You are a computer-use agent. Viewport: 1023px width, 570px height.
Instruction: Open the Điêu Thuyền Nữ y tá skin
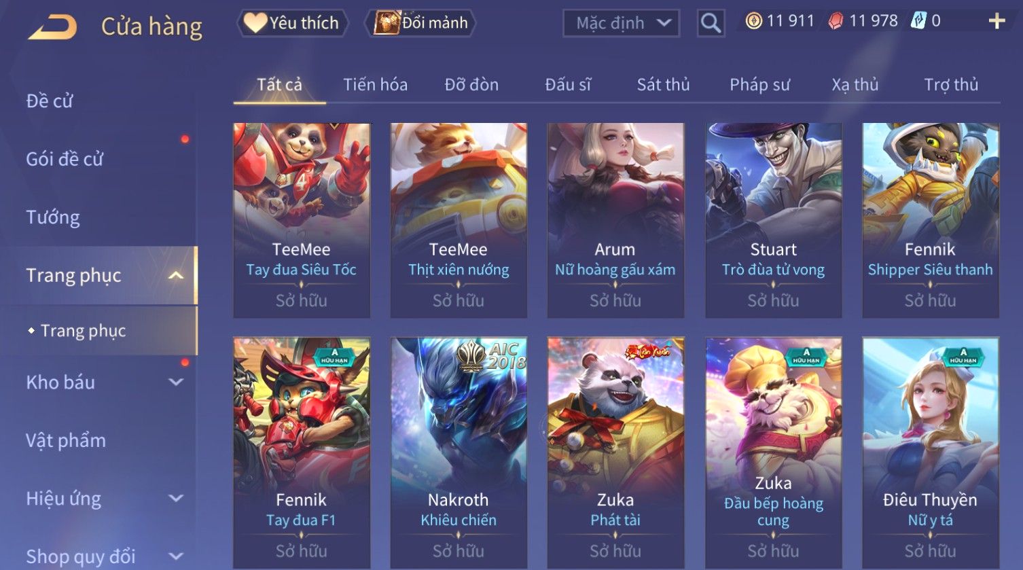930,452
